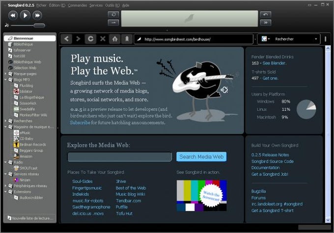Viewport: 334px width, 233px height.
Task: Click the Beggars Group page icon
Action: pyautogui.click(x=16, y=150)
